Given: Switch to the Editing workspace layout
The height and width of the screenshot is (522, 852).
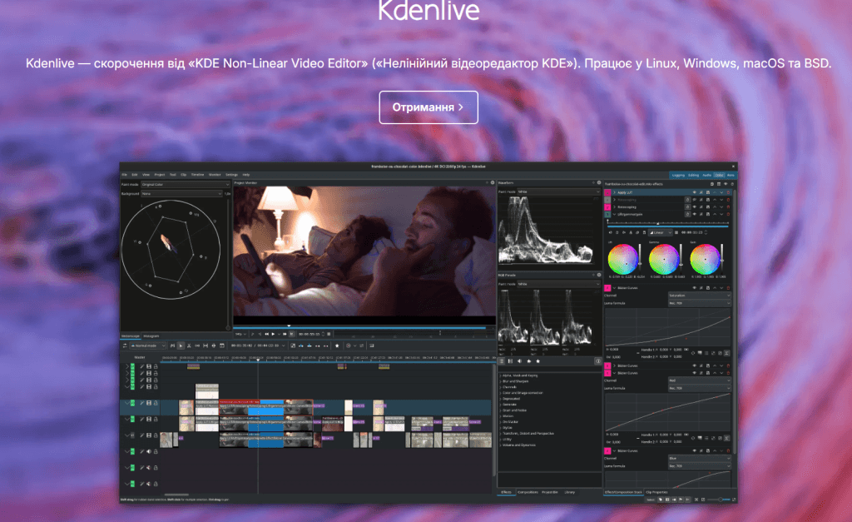Looking at the screenshot, I should (x=693, y=175).
